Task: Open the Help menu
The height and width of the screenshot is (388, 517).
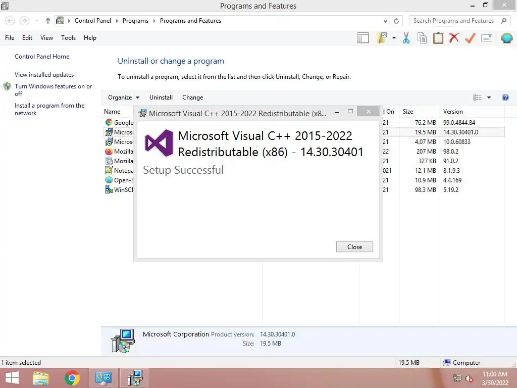Action: point(90,38)
